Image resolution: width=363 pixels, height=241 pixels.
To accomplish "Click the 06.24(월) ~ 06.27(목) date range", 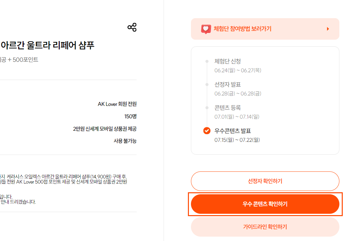I will (x=238, y=70).
